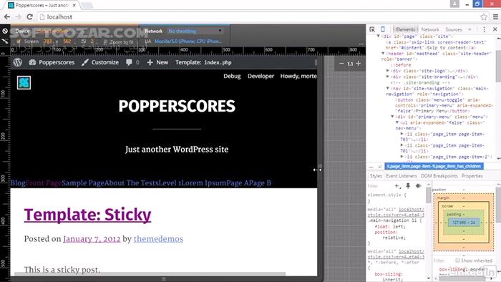Switch to the DOM Breakpoints tab
This screenshot has height=282, width=501.
tap(439, 176)
